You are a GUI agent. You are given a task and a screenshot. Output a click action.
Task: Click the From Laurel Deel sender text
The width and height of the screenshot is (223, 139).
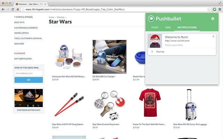(174, 45)
